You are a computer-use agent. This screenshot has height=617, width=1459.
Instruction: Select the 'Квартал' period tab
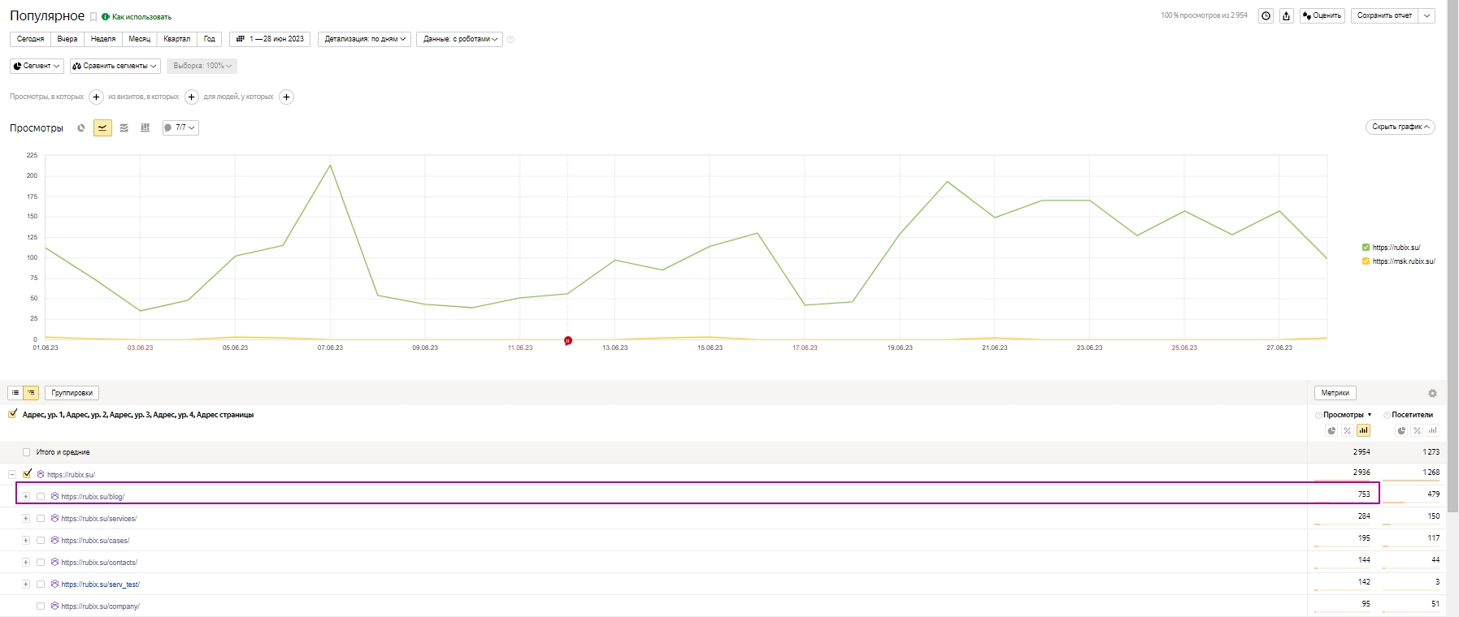pos(176,39)
